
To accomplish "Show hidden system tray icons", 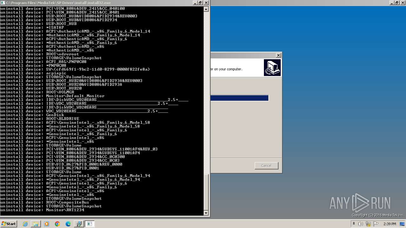I will click(354, 224).
